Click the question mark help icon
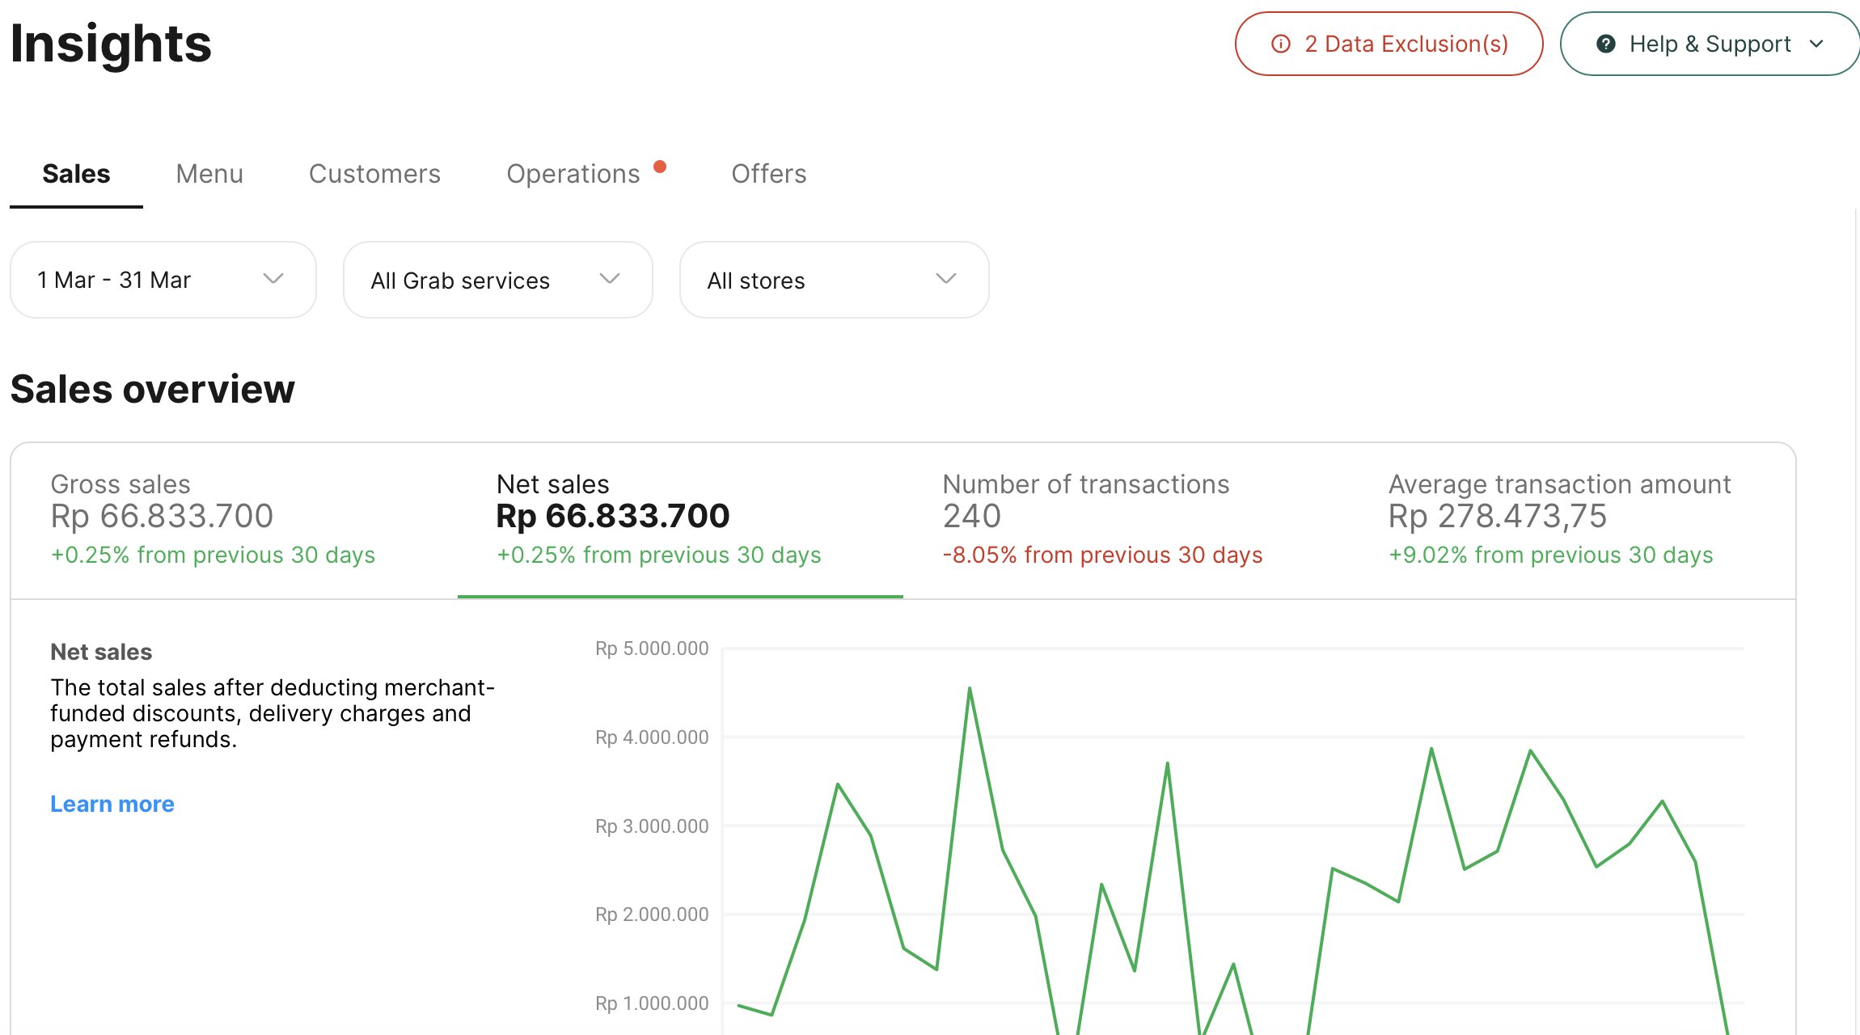The width and height of the screenshot is (1860, 1035). point(1606,44)
